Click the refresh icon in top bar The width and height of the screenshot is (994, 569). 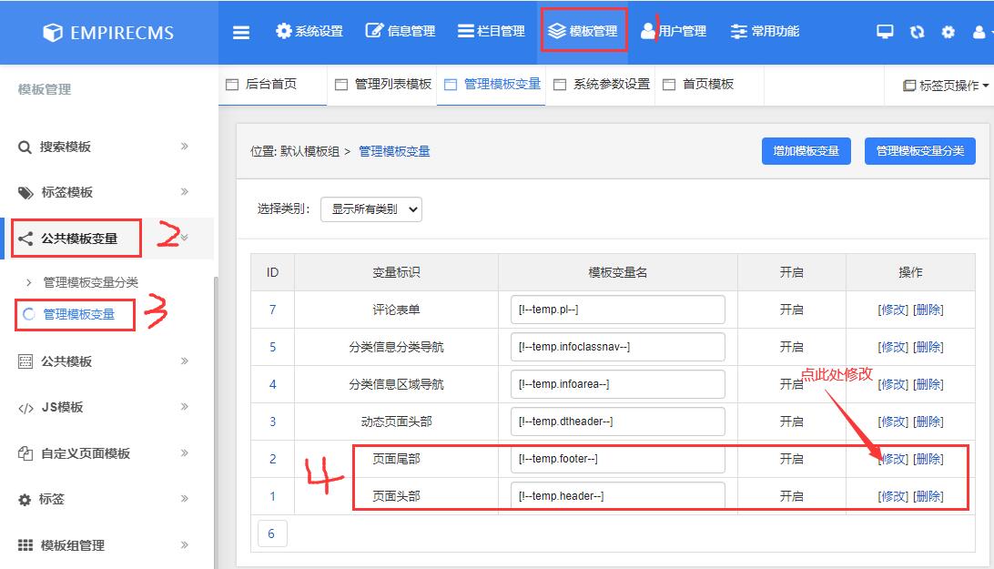[x=916, y=30]
